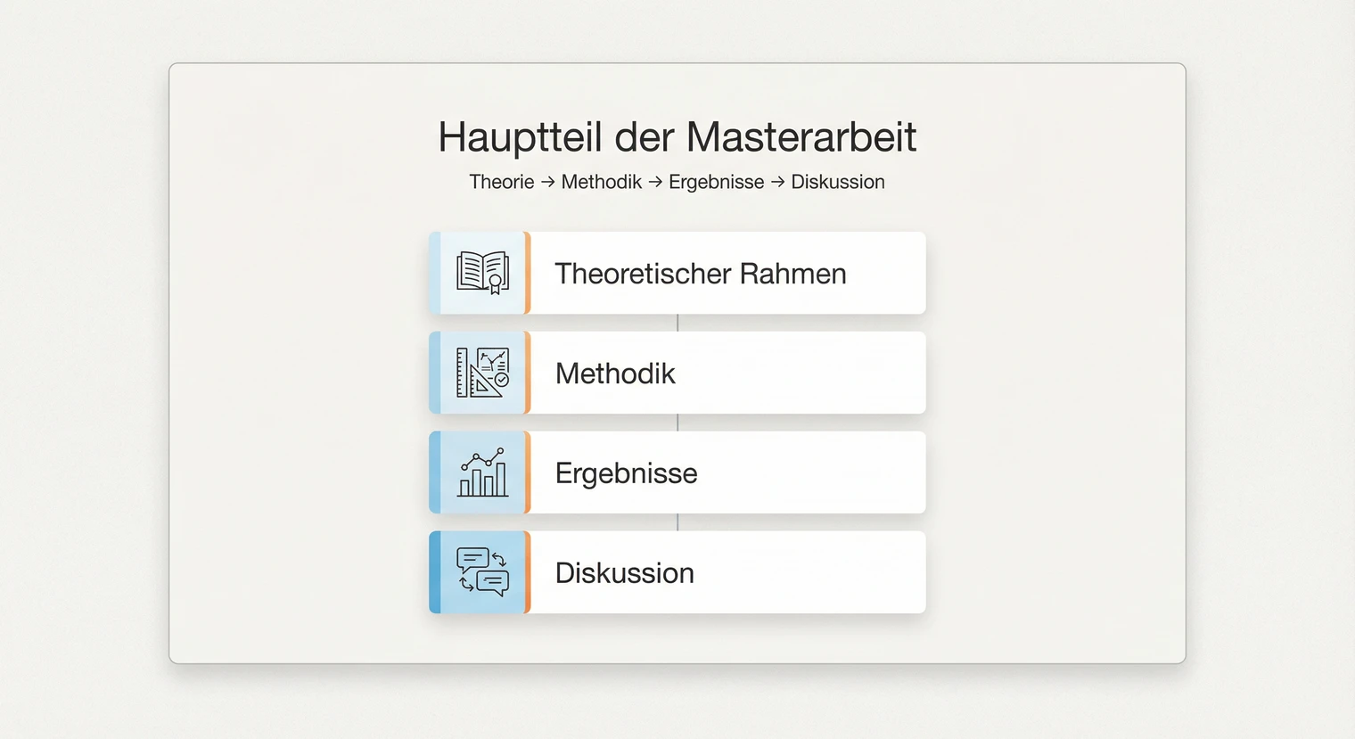Screen dimensions: 1355x739
Task: Select Diskussion in the breadcrumb line
Action: coord(837,182)
